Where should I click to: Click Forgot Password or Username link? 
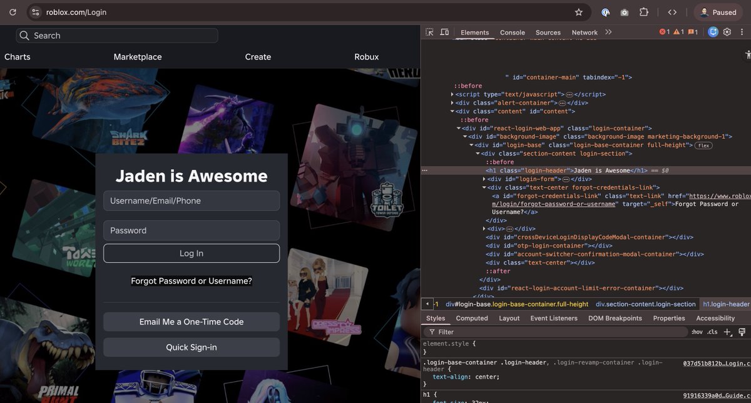point(192,281)
